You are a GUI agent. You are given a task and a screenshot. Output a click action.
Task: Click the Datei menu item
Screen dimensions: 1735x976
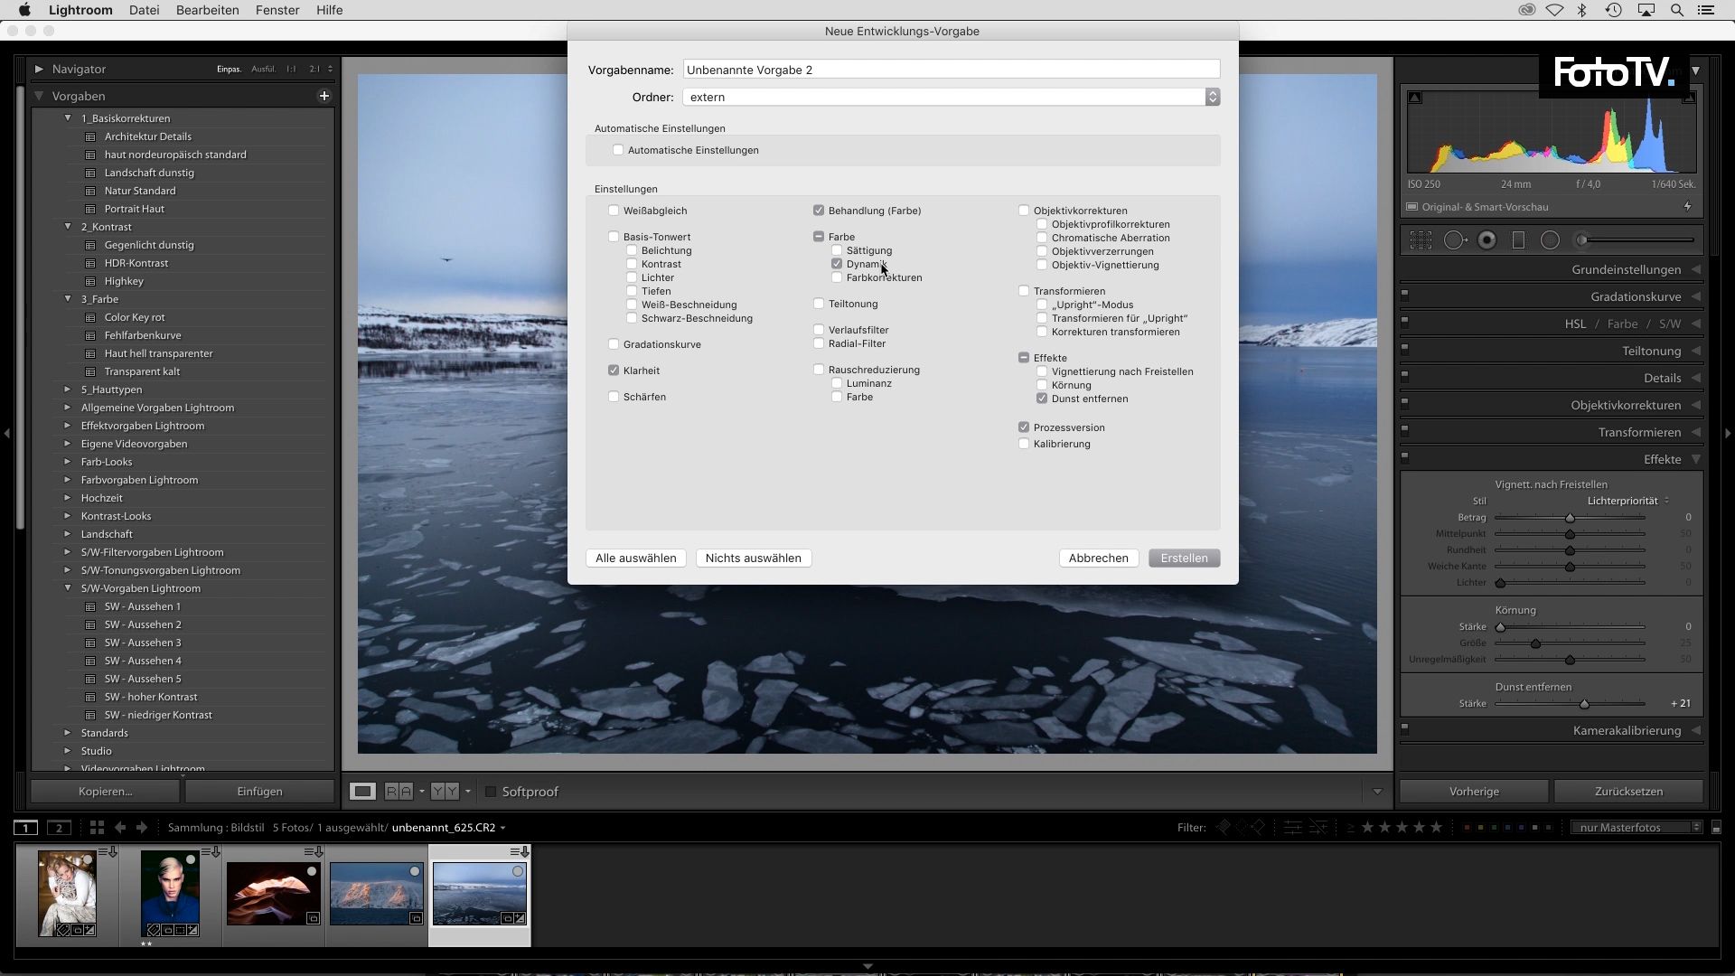(145, 10)
